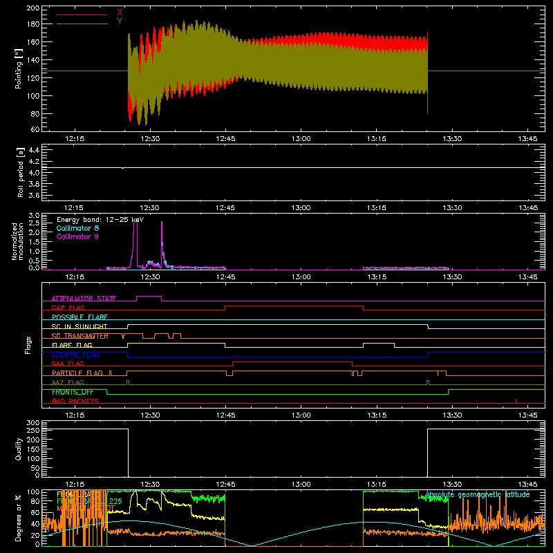Select the Y legend label
This screenshot has height=553, width=553.
coord(120,21)
